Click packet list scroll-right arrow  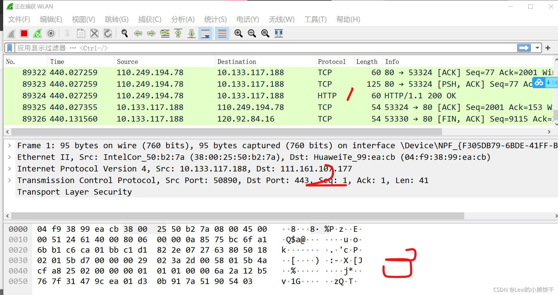549,132
